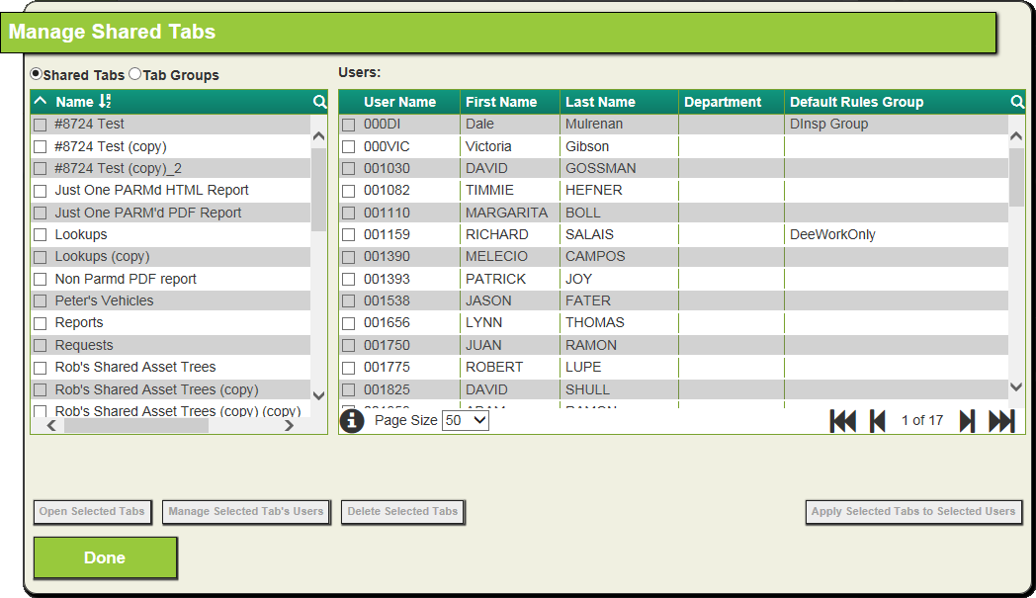Open search in the shared tabs Name list

click(x=319, y=102)
